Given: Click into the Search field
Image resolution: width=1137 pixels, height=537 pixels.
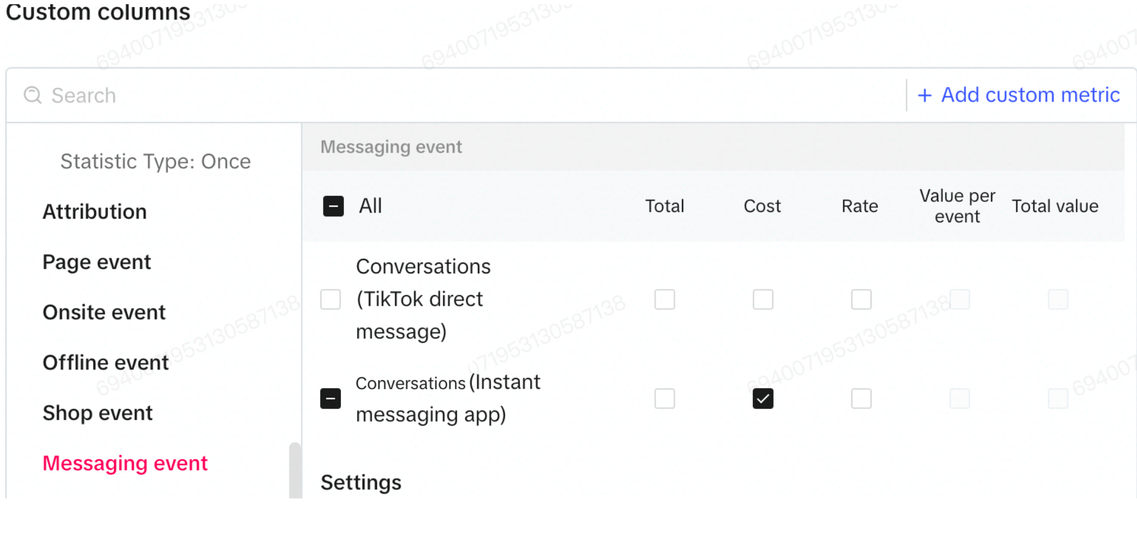Looking at the screenshot, I should point(456,95).
